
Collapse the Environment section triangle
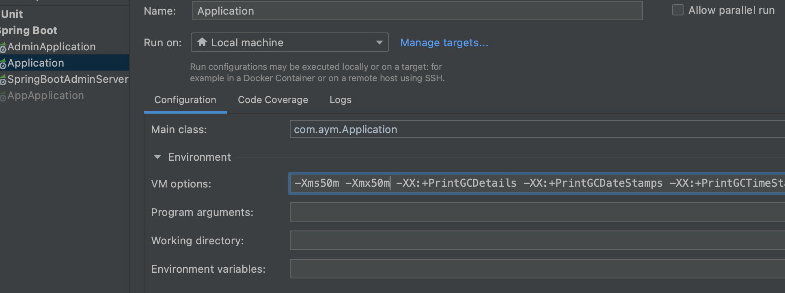157,157
